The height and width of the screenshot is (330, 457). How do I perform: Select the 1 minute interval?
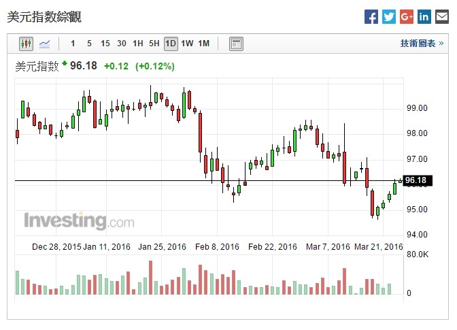(73, 44)
